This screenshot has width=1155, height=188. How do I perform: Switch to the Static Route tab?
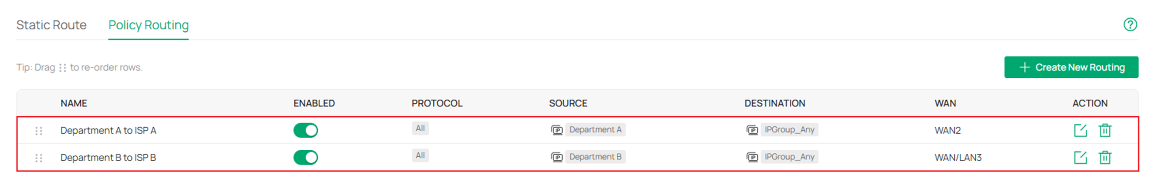(51, 25)
